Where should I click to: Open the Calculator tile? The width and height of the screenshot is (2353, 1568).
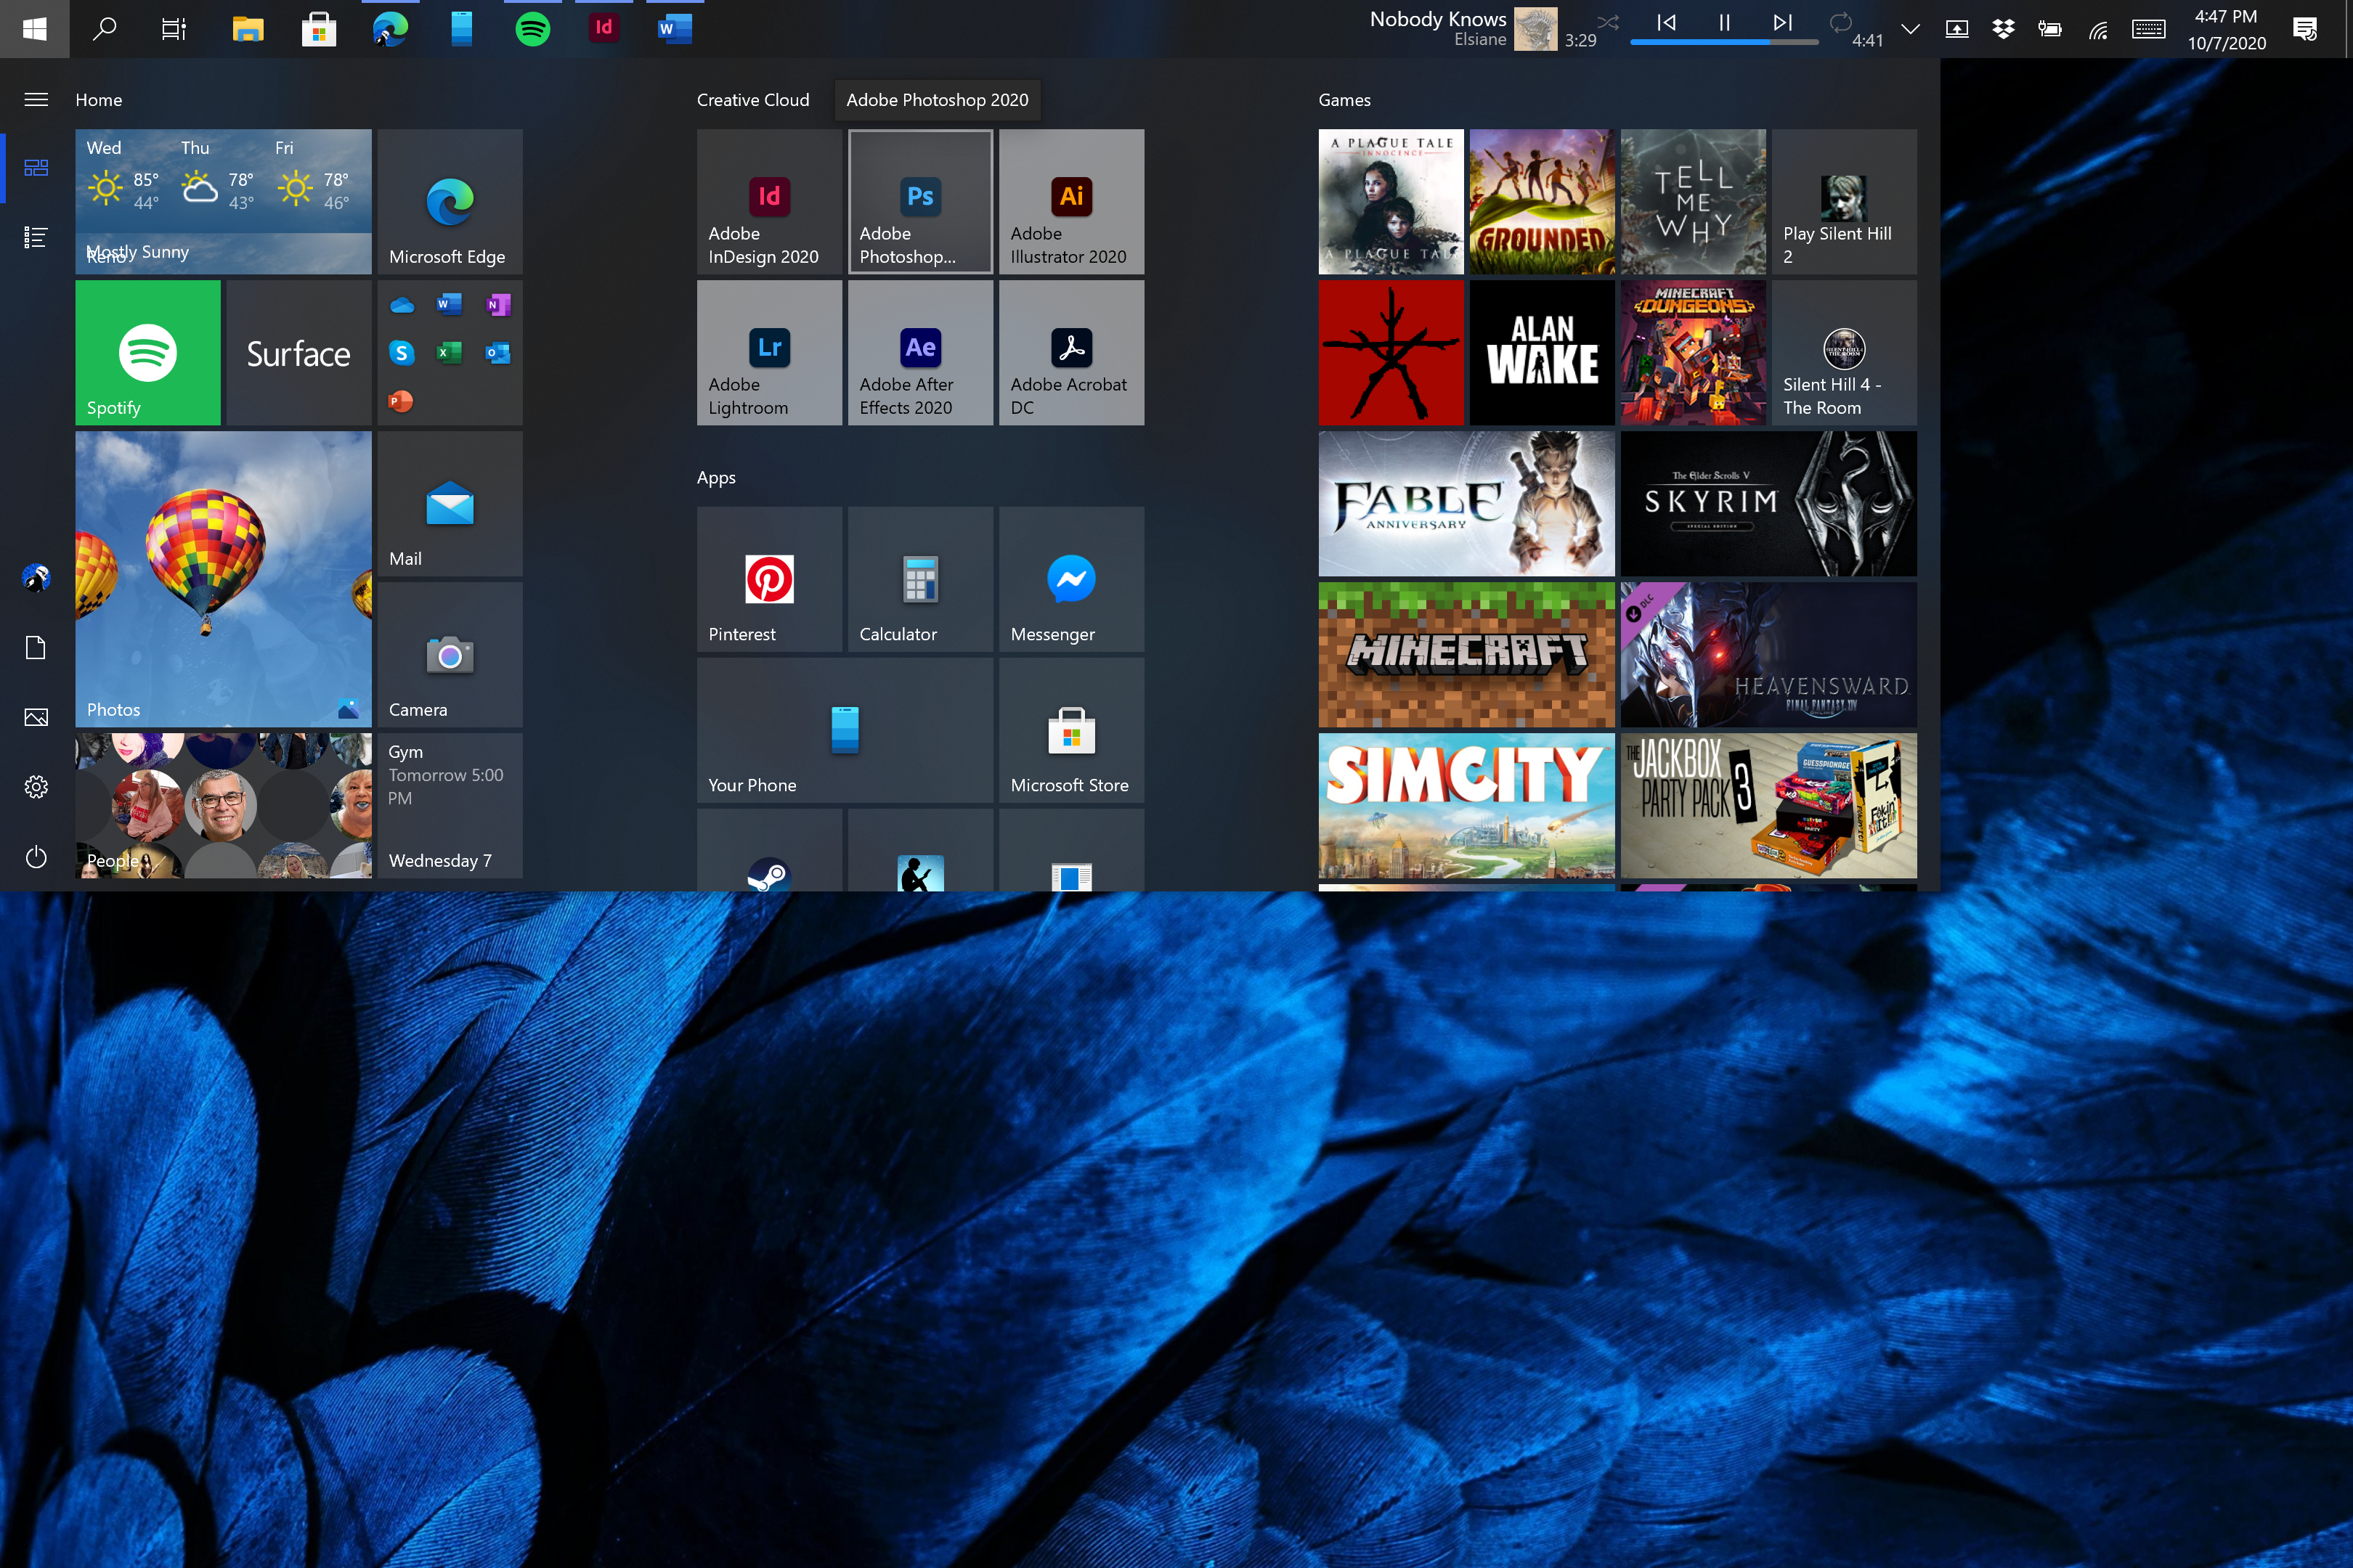[919, 579]
